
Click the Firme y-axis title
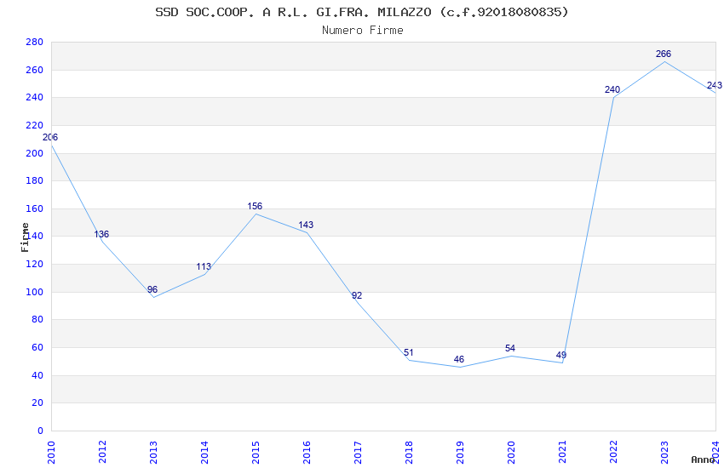(x=25, y=237)
